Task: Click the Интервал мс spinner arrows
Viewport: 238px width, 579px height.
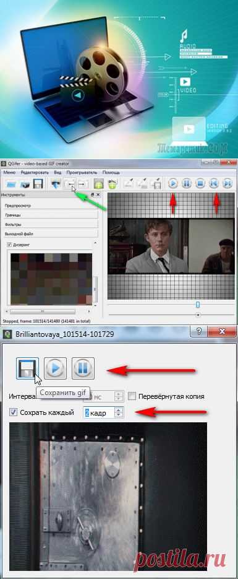Action: [x=119, y=396]
